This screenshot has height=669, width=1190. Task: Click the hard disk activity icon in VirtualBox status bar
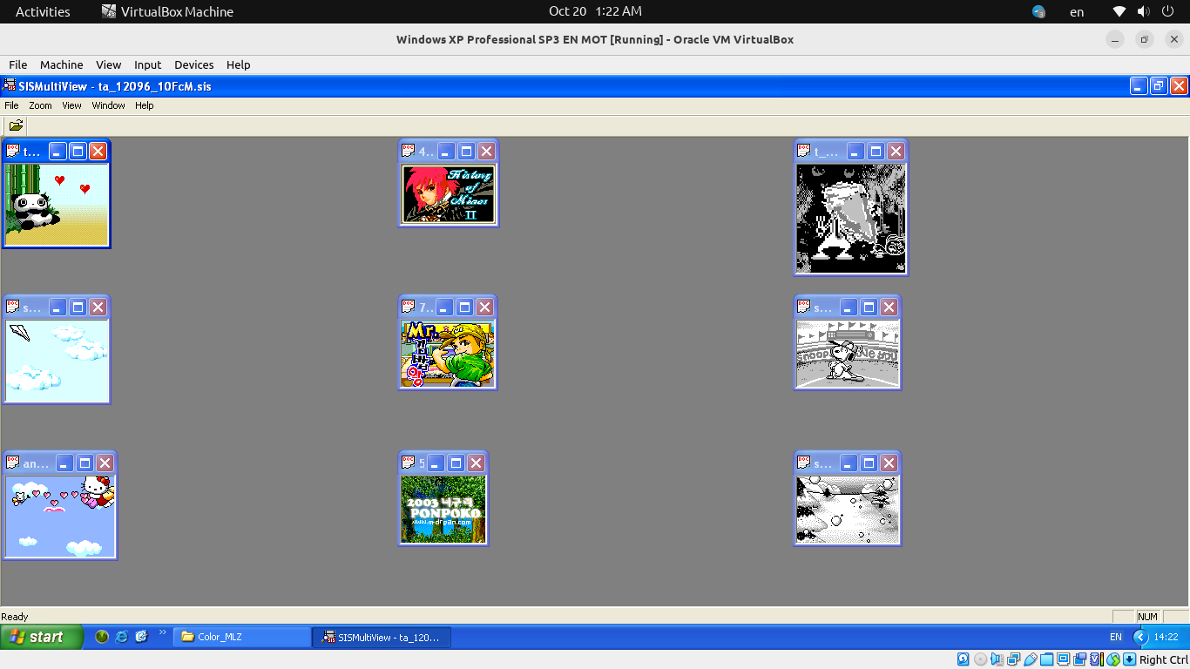pos(963,659)
